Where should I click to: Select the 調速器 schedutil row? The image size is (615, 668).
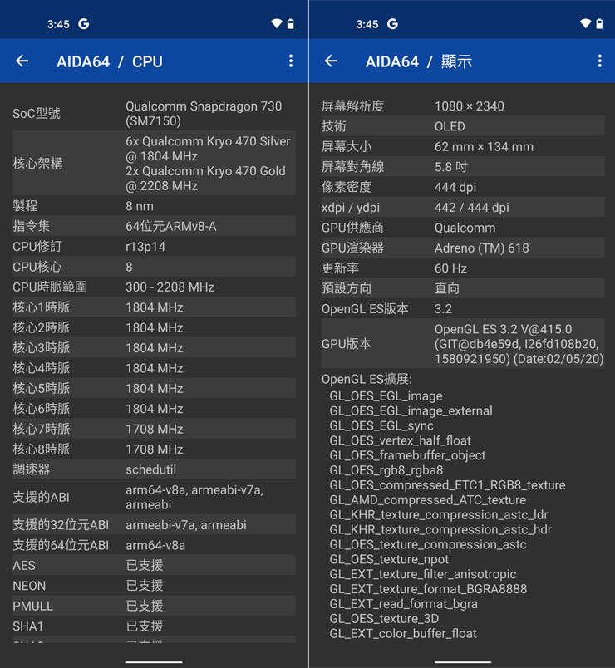[x=154, y=469]
